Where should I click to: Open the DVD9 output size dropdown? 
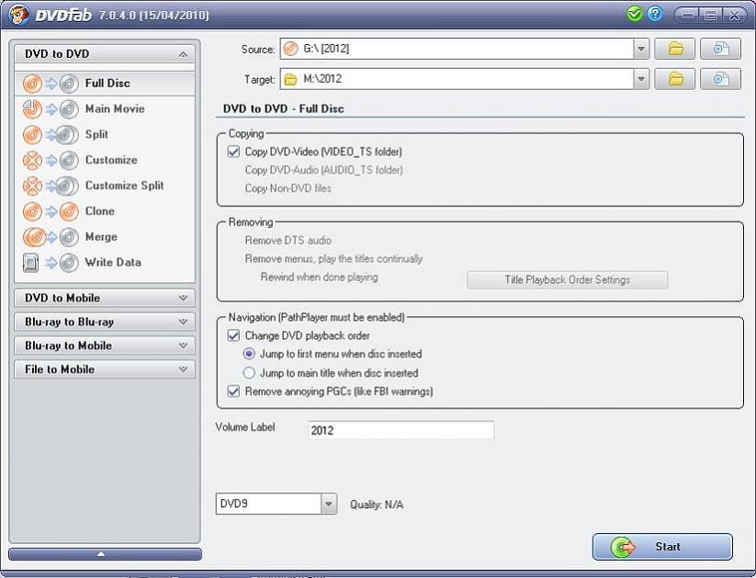329,504
